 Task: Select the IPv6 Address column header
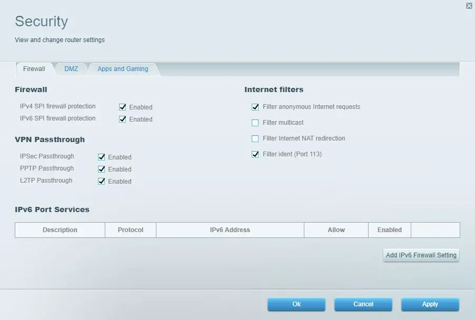point(230,229)
